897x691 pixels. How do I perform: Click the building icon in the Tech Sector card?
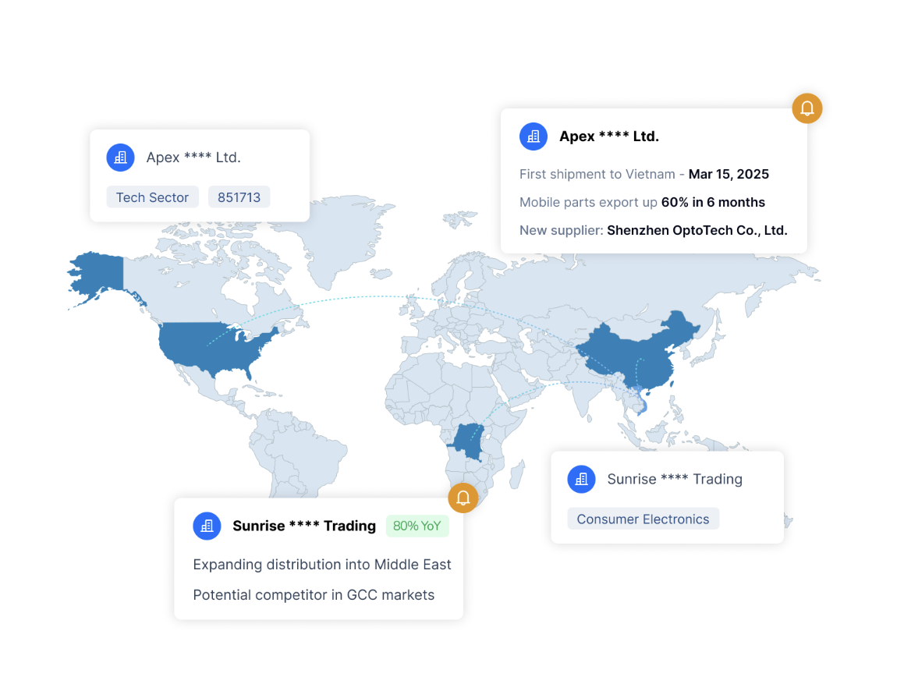coord(120,158)
